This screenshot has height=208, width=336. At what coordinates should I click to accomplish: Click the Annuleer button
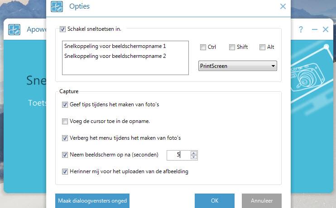point(262,201)
